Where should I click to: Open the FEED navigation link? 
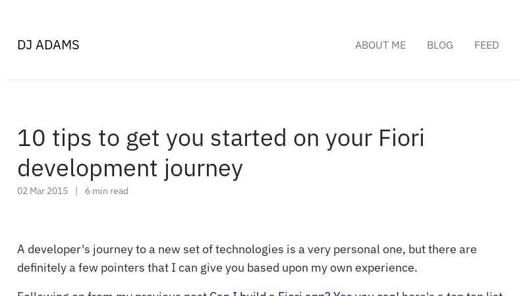click(486, 45)
